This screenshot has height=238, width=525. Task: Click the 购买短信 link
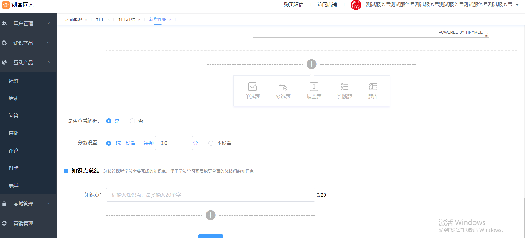293,4
